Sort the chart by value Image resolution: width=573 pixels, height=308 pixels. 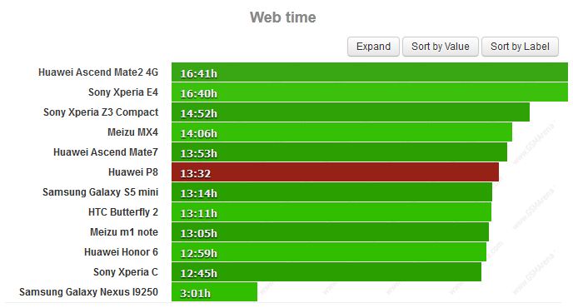pyautogui.click(x=441, y=47)
